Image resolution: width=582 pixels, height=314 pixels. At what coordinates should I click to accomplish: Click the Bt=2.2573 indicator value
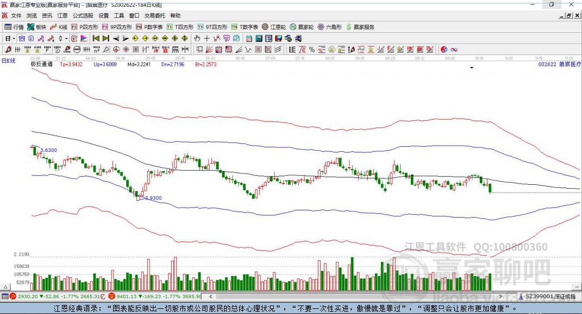(x=206, y=65)
